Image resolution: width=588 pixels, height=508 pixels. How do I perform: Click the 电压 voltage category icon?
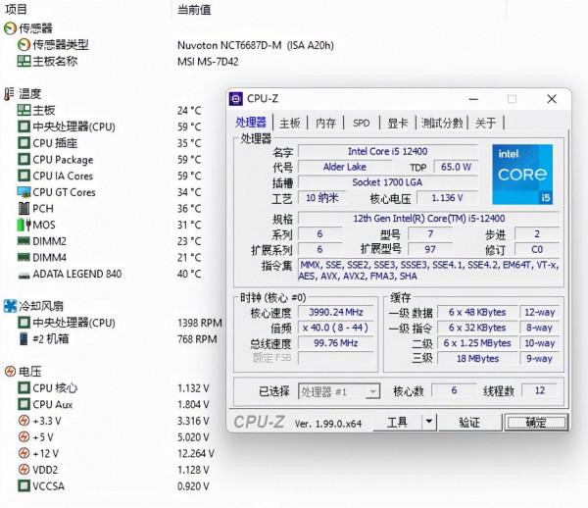pos(10,372)
